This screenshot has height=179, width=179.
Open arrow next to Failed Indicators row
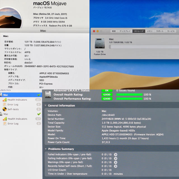pyautogui.click(x=116, y=154)
